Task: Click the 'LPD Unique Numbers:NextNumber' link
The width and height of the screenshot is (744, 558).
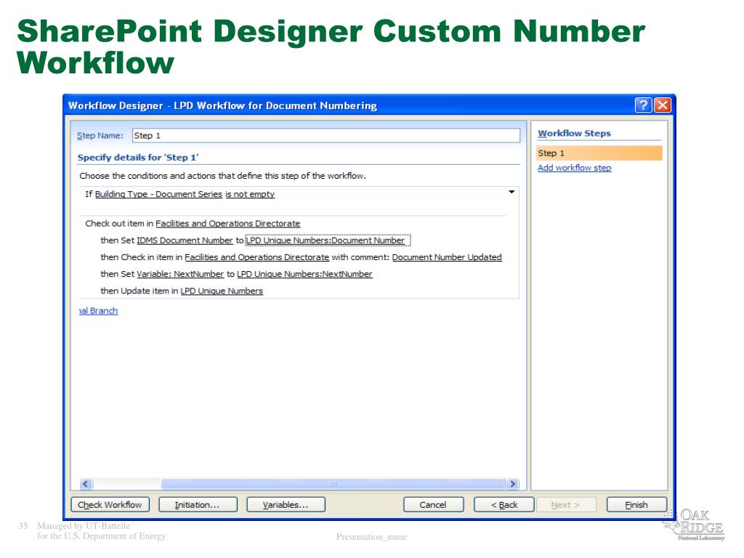Action: click(x=304, y=274)
